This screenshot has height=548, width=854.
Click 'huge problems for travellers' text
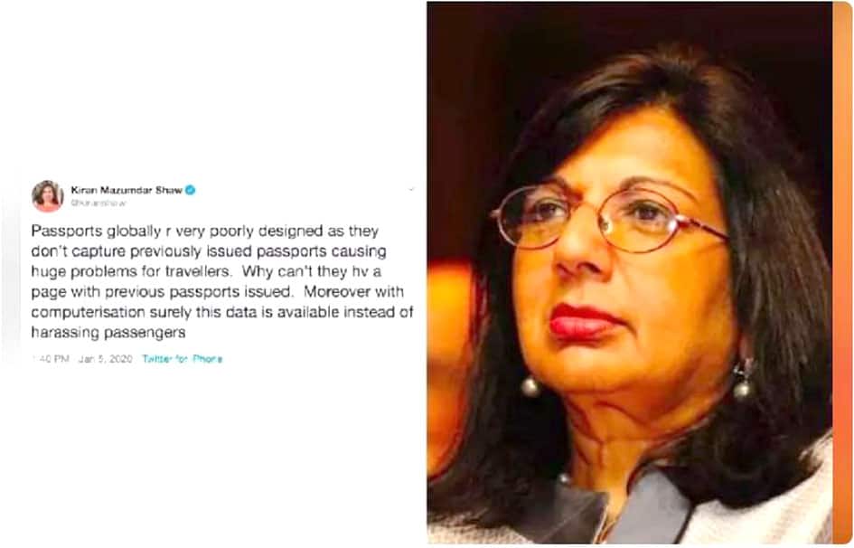[131, 271]
